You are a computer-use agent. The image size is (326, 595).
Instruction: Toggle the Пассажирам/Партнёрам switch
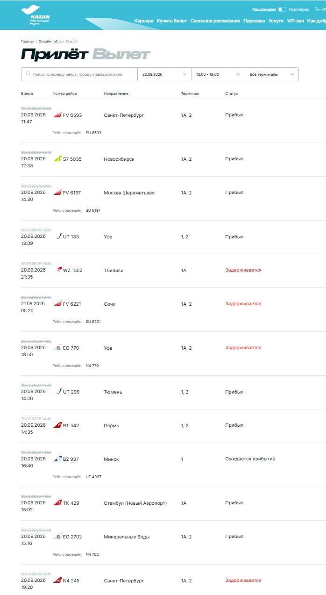282,9
